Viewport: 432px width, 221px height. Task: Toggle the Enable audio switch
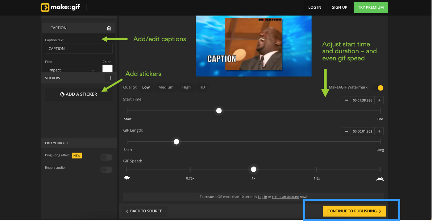pyautogui.click(x=106, y=170)
